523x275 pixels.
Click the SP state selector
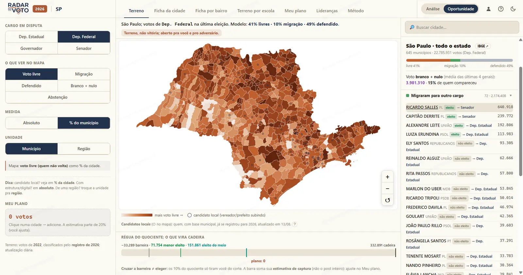(59, 9)
